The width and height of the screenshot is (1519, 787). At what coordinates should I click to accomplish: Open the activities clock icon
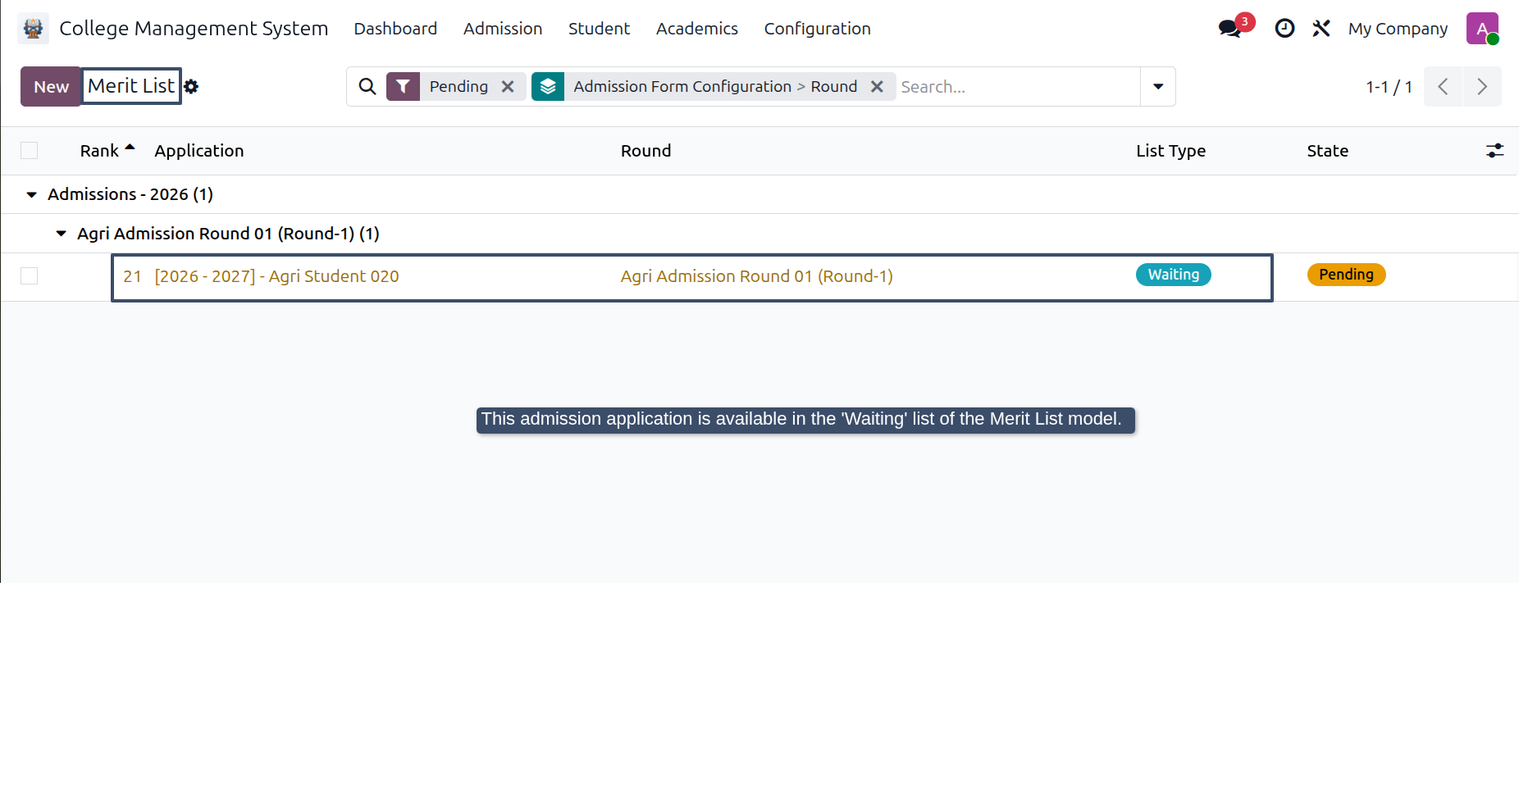(x=1284, y=29)
